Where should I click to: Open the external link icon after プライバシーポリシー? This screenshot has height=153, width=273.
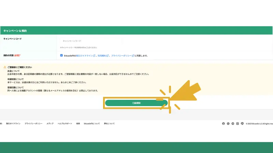click(x=133, y=56)
